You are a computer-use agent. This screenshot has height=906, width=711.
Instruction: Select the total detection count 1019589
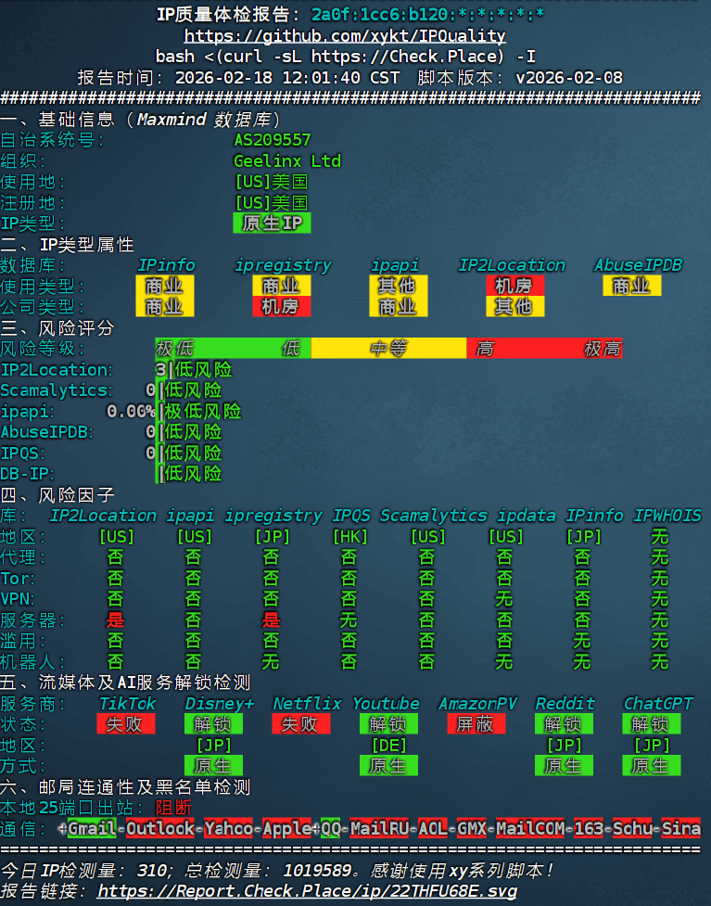(316, 870)
